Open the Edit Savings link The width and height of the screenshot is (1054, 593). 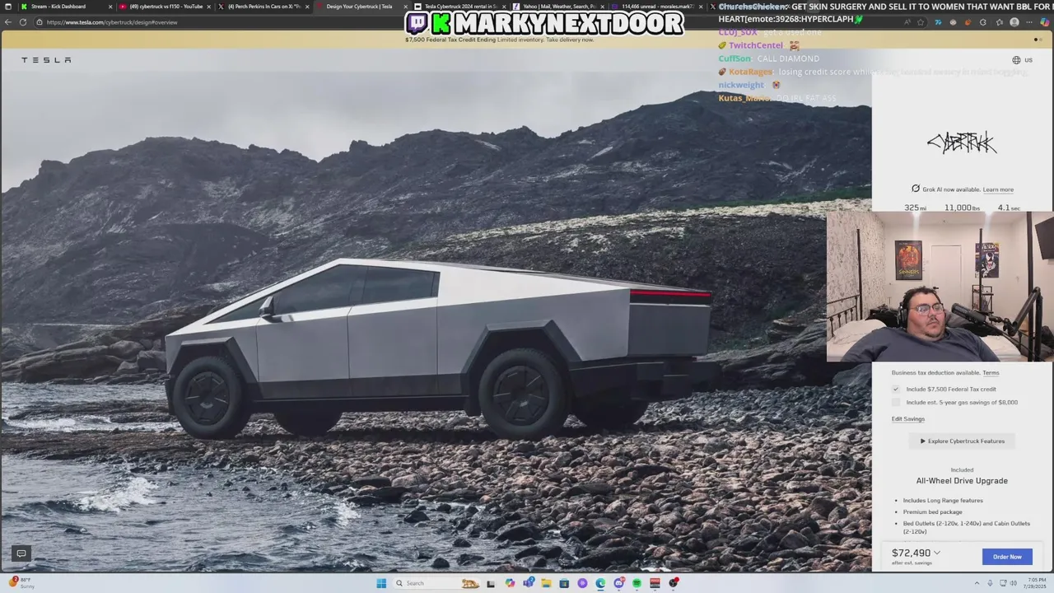pos(908,419)
